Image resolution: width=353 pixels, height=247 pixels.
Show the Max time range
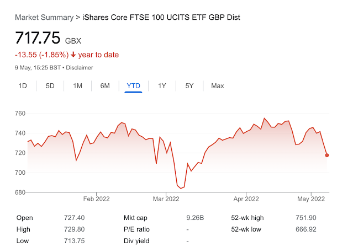(217, 86)
